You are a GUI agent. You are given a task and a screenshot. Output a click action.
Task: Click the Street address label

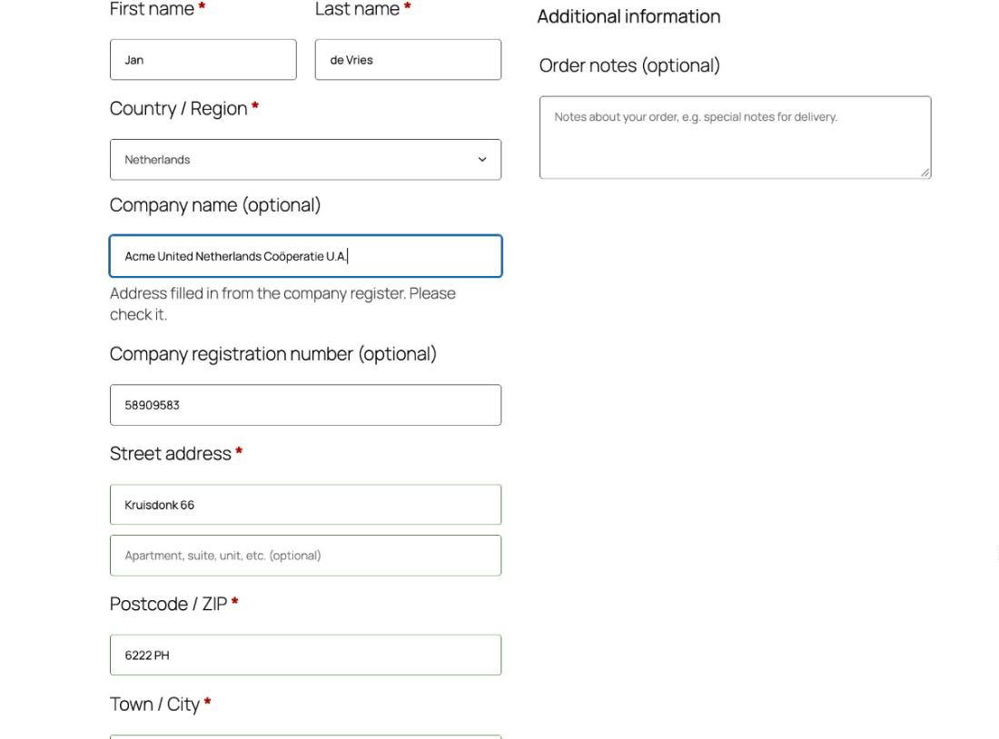pyautogui.click(x=170, y=453)
